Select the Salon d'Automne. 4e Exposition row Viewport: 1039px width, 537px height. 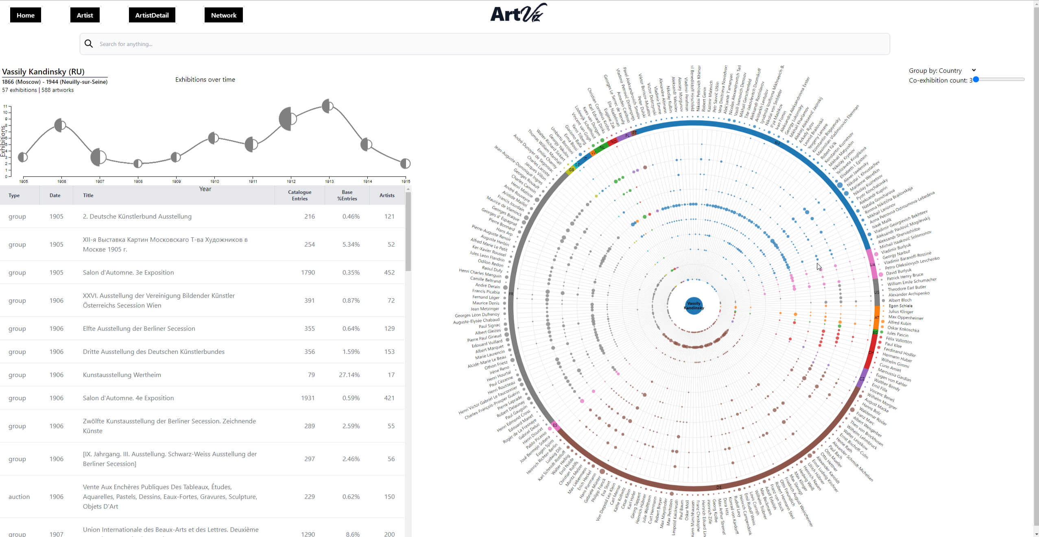pyautogui.click(x=202, y=398)
